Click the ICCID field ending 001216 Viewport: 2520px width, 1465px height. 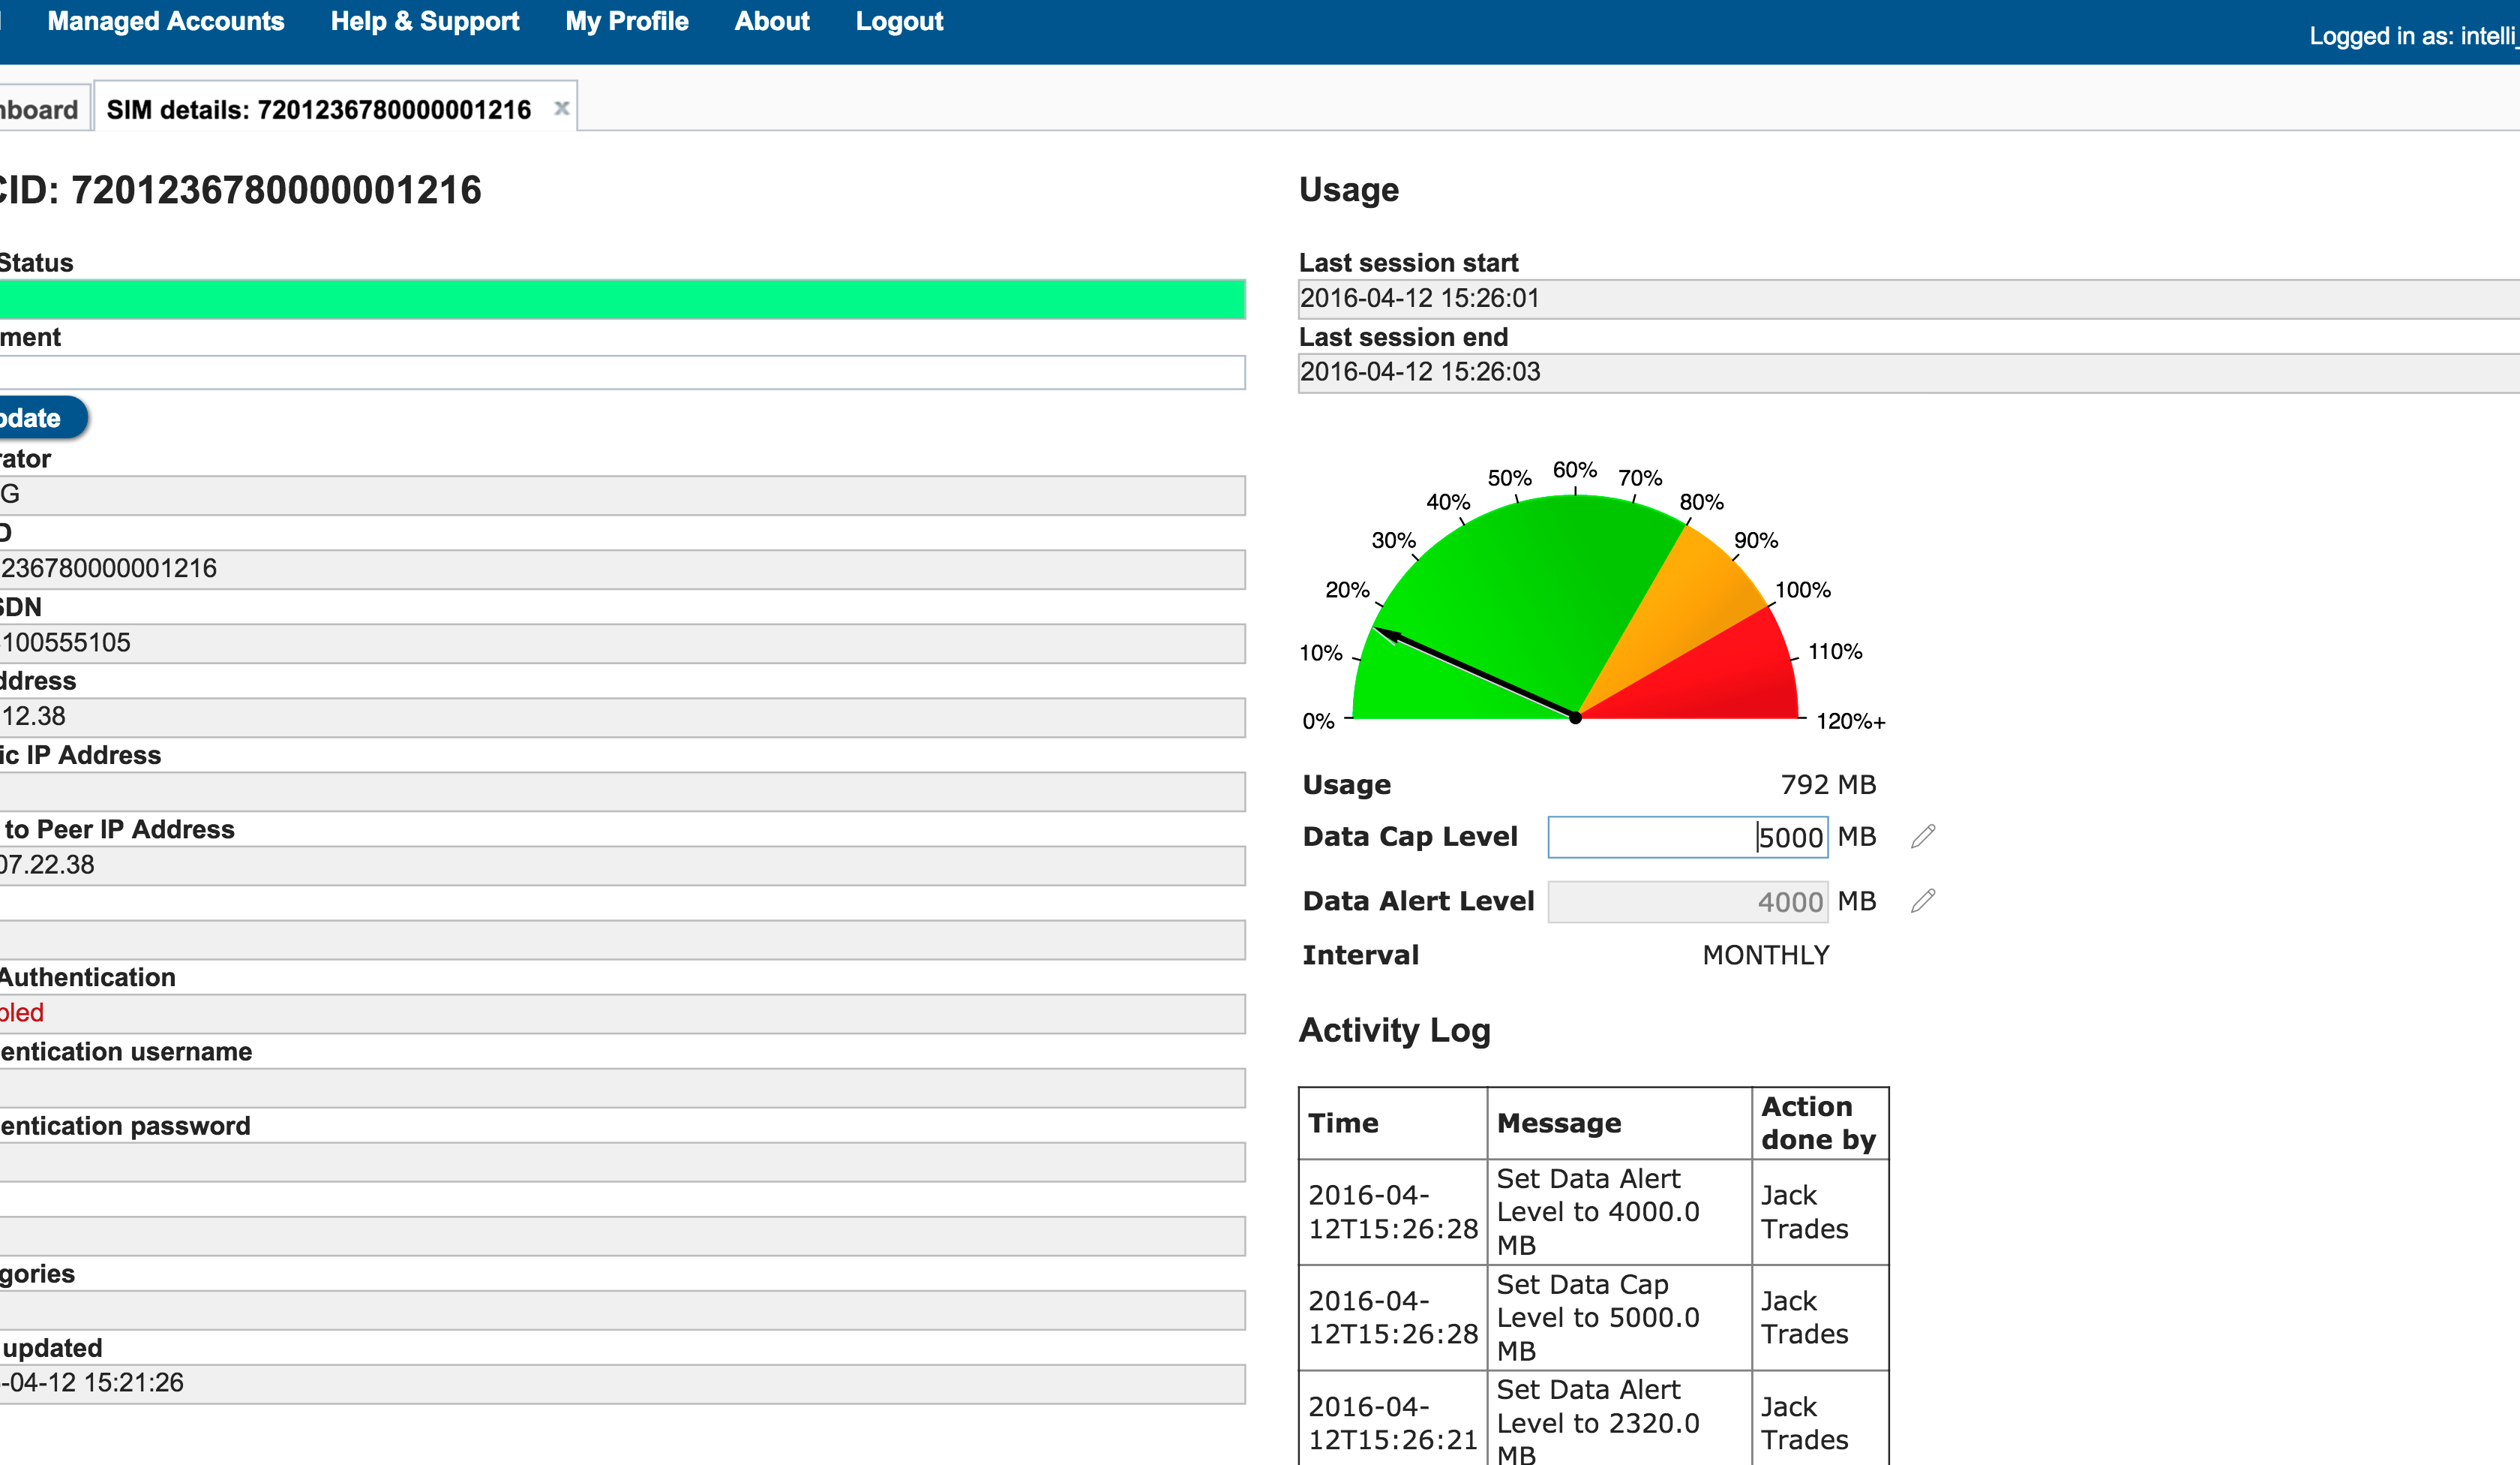coord(622,570)
